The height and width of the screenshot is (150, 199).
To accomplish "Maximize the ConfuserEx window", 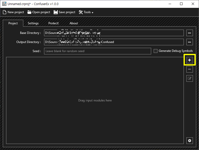I will click(181, 4).
